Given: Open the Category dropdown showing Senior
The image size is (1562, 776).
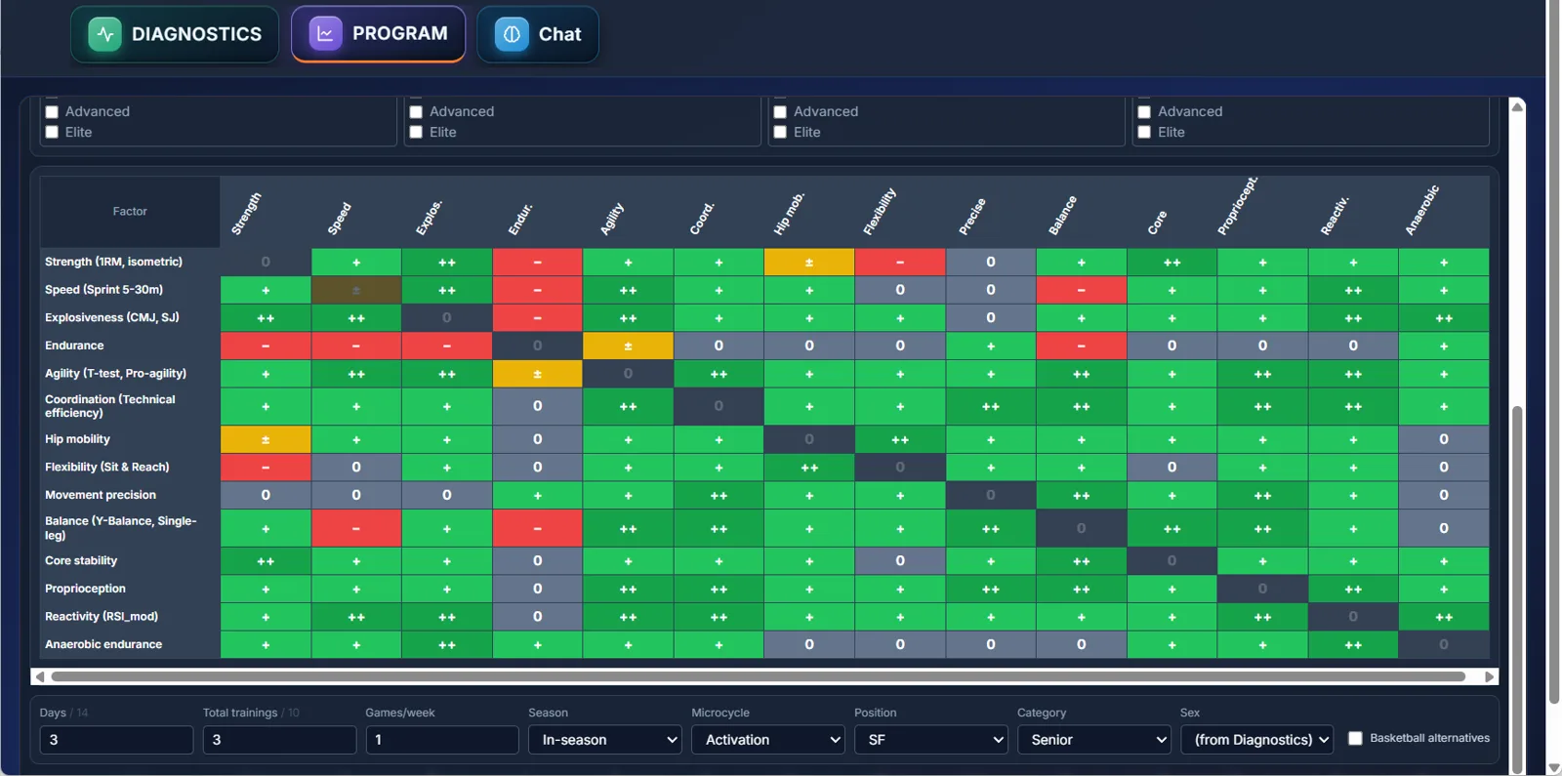Looking at the screenshot, I should click(1094, 740).
